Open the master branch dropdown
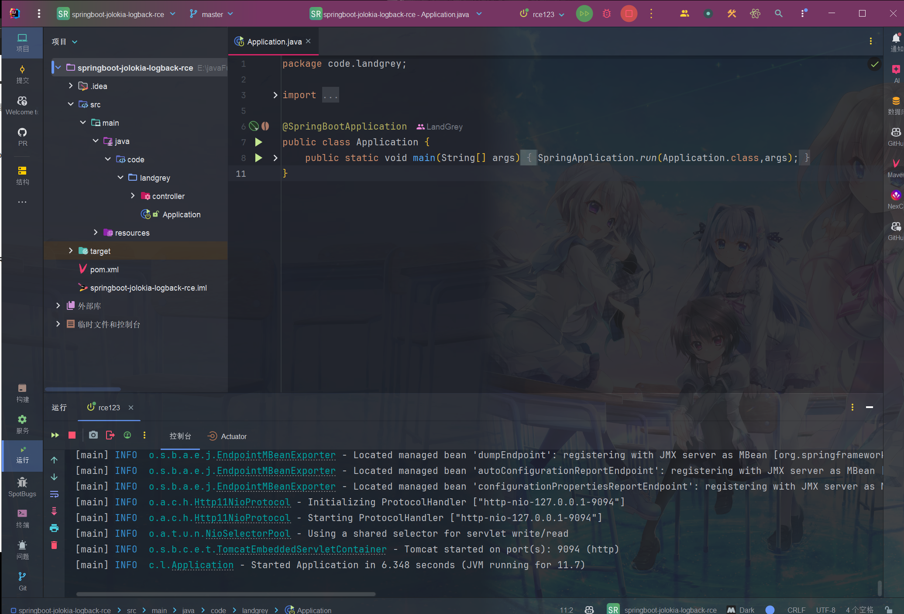 [212, 14]
